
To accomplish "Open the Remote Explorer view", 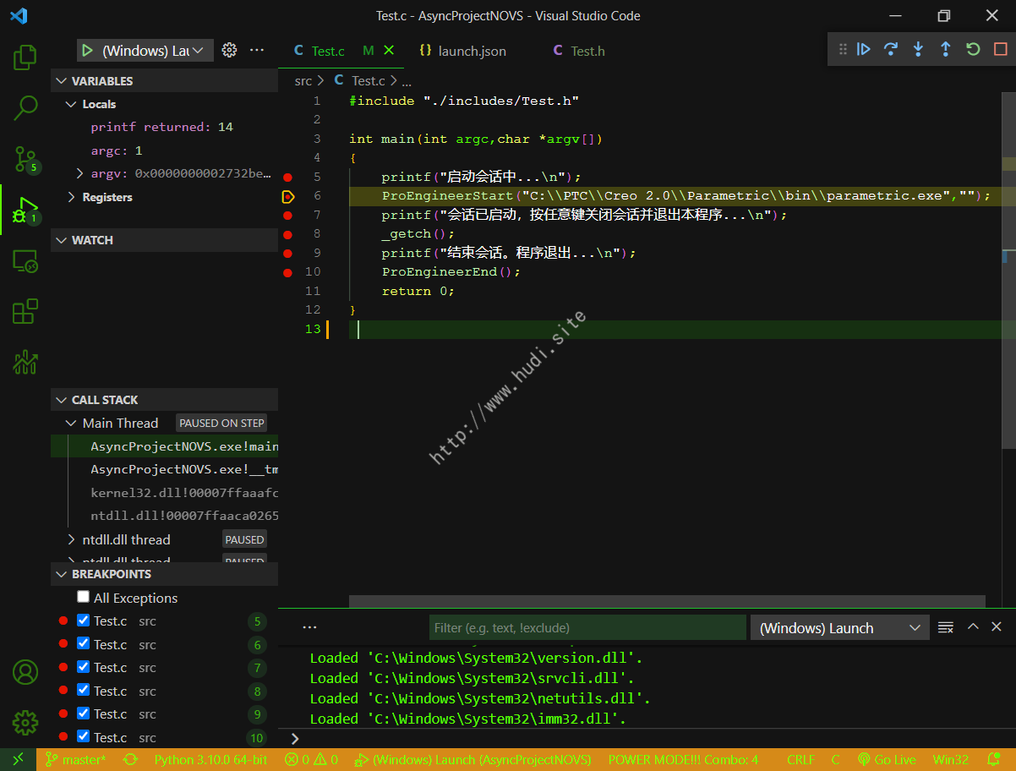I will [x=25, y=261].
